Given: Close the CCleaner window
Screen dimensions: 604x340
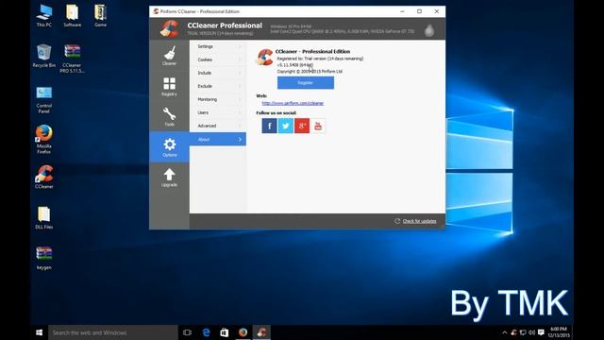Looking at the screenshot, I should pos(437,11).
